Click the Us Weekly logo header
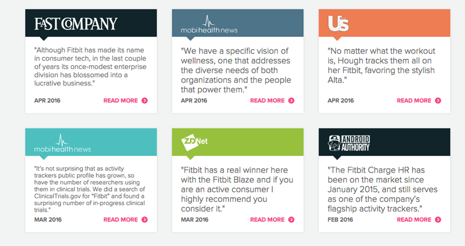This screenshot has width=465, height=246. 339,23
